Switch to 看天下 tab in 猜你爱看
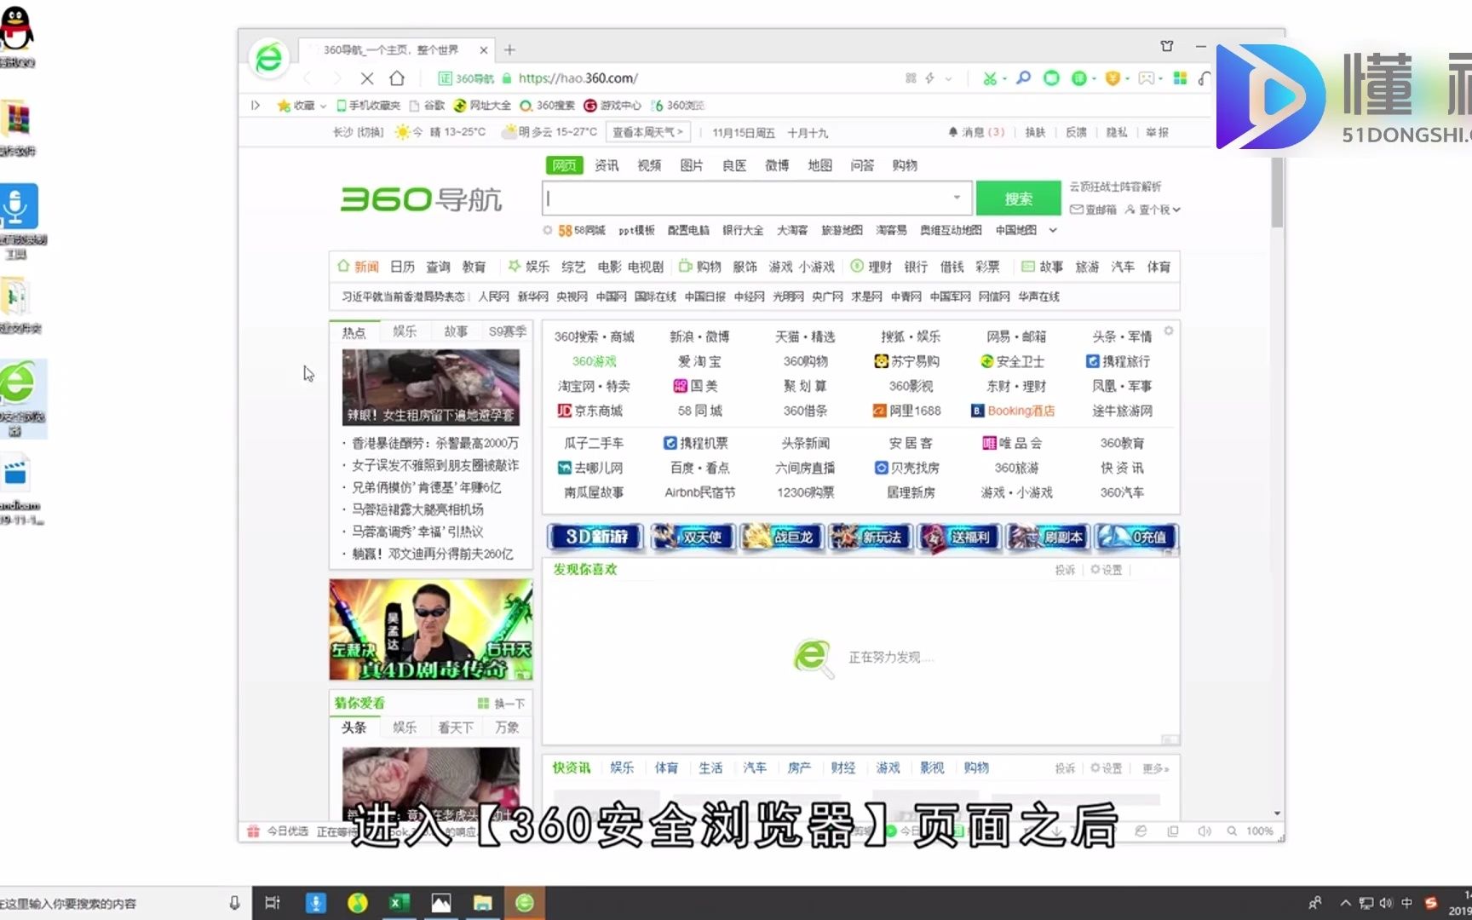1472x920 pixels. point(456,727)
